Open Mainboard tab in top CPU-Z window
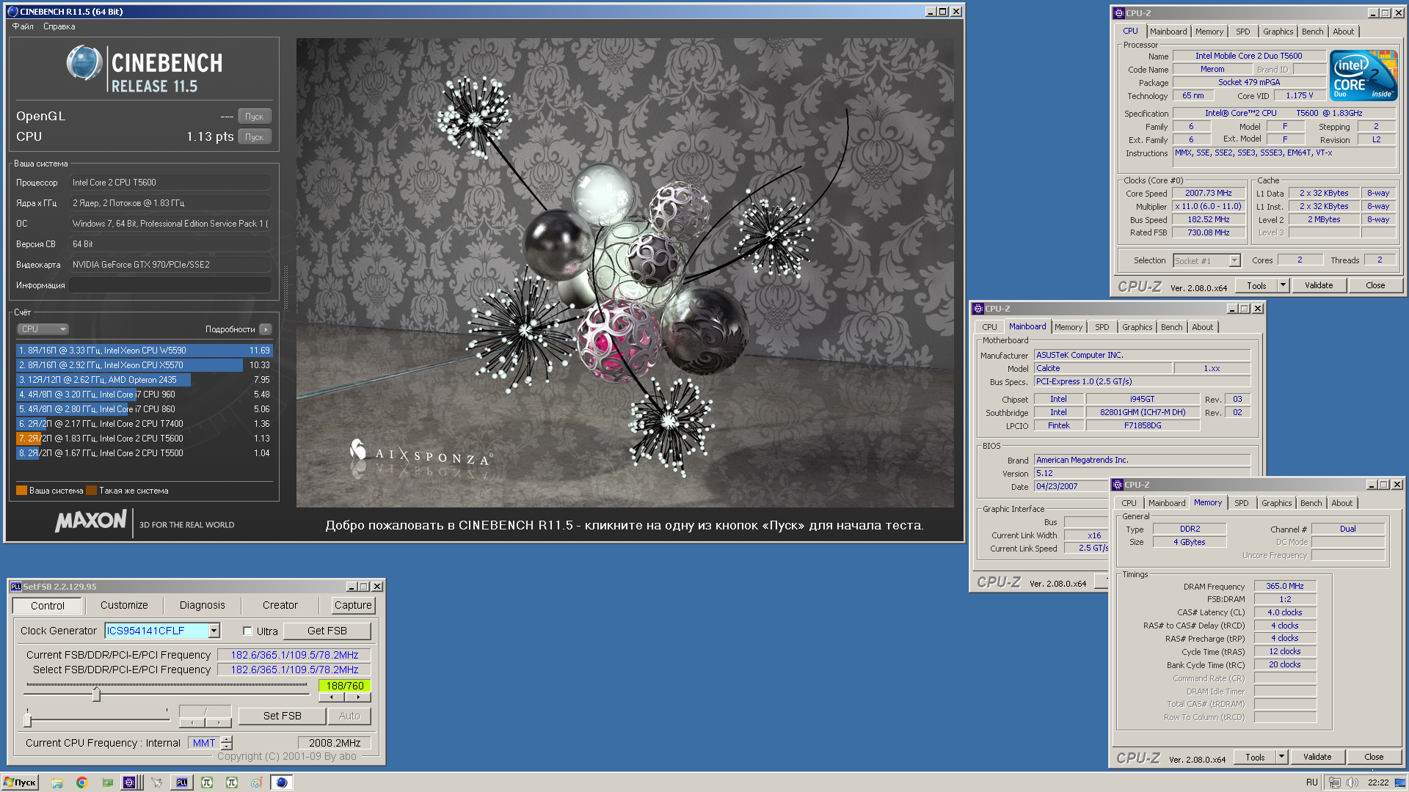1409x792 pixels. [1168, 32]
